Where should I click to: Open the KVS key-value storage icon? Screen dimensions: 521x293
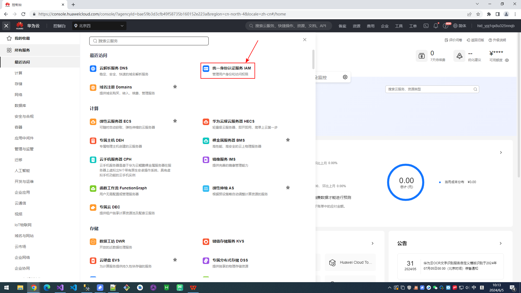point(206,242)
